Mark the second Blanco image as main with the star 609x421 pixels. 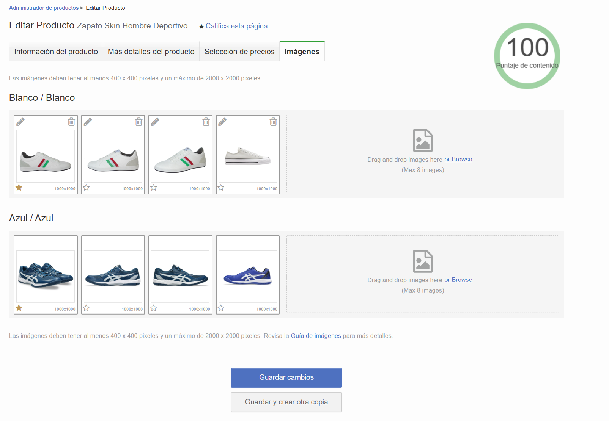[87, 188]
